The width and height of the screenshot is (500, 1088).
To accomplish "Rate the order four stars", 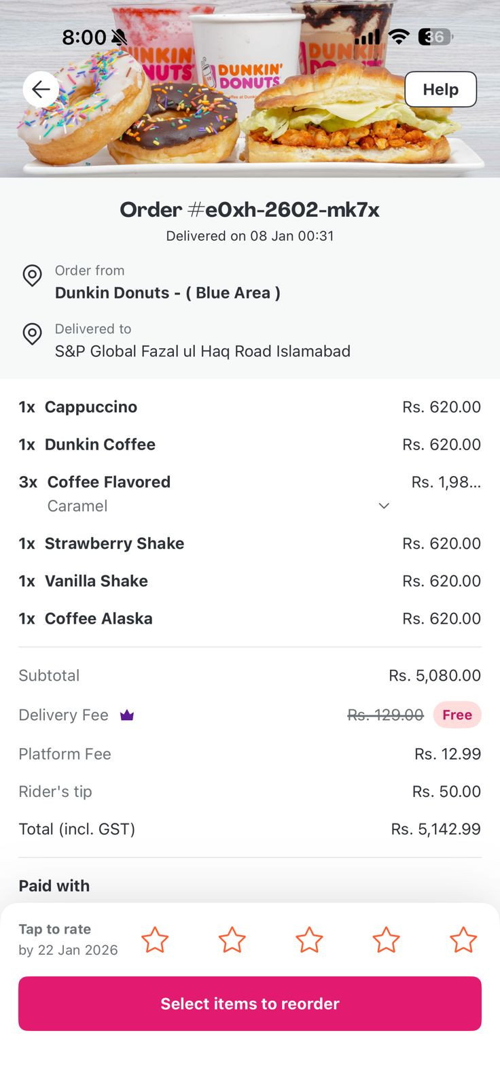I will 386,940.
